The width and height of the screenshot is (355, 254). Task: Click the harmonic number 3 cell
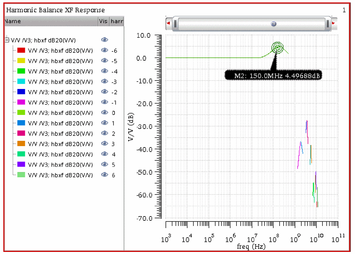click(113, 144)
